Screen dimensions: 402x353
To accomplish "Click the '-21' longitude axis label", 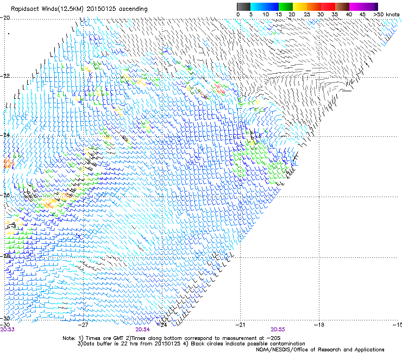I will 240,325.
